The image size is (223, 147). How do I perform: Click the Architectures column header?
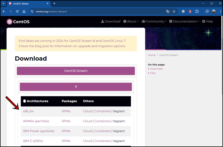[36, 101]
